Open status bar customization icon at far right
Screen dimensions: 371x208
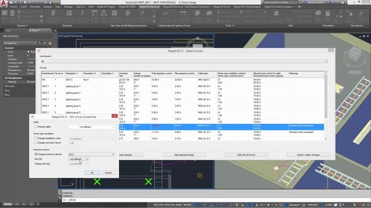coord(368,205)
